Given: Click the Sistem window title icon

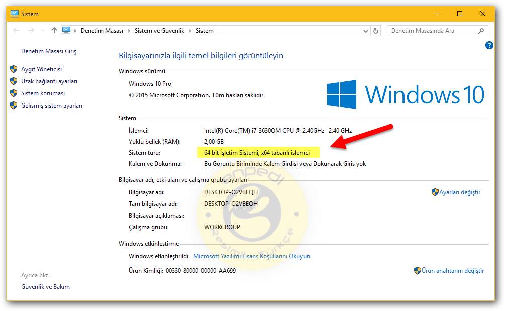Looking at the screenshot, I should click(15, 14).
